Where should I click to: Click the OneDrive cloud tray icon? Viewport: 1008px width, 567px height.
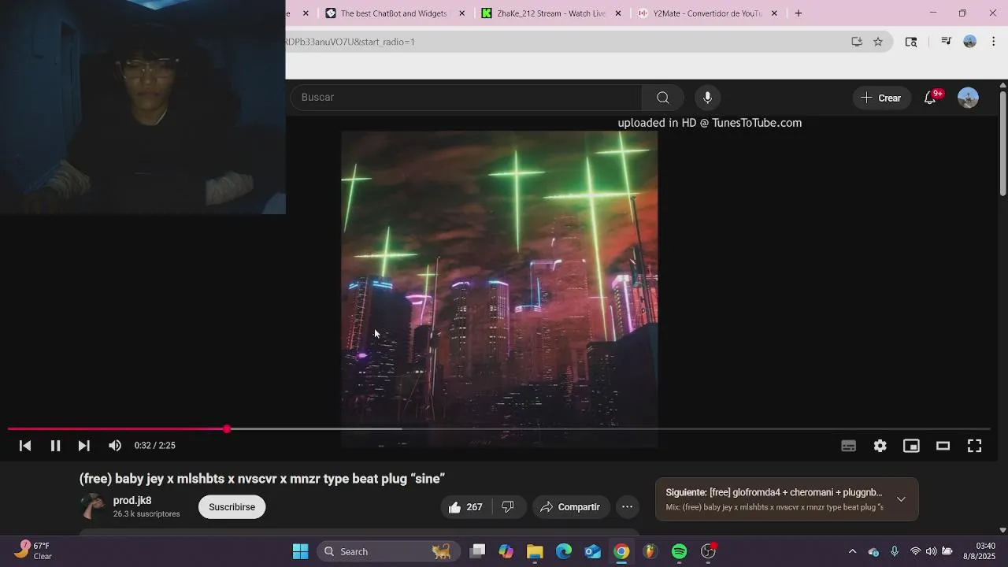pos(873,551)
